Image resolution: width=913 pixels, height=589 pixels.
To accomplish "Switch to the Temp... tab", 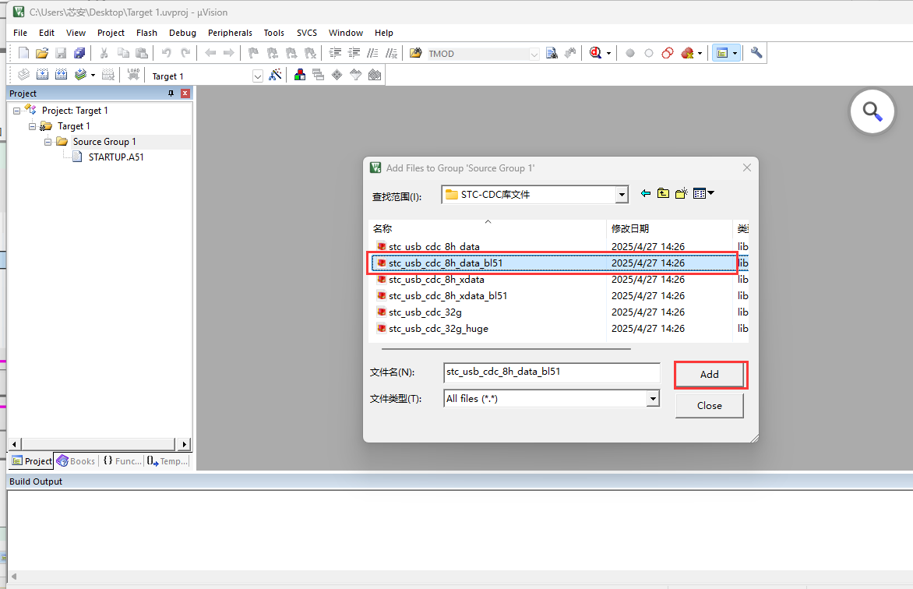I will tap(167, 460).
